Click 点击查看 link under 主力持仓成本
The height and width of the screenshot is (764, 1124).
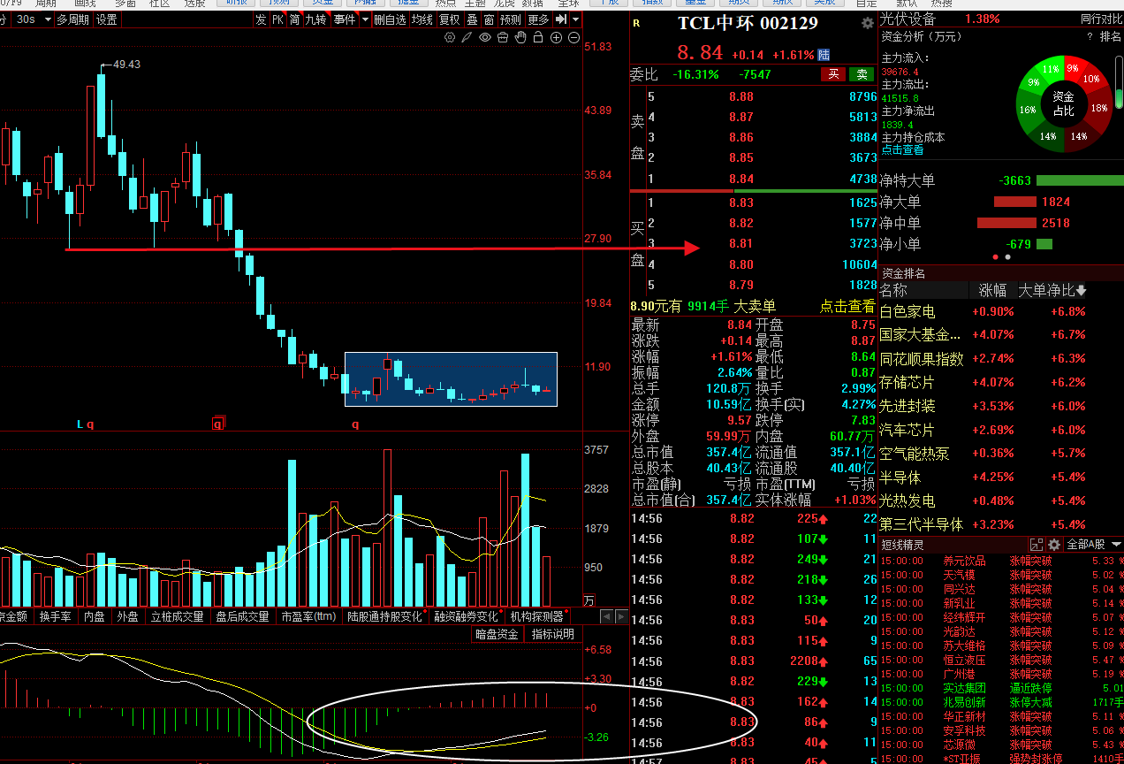[x=901, y=150]
